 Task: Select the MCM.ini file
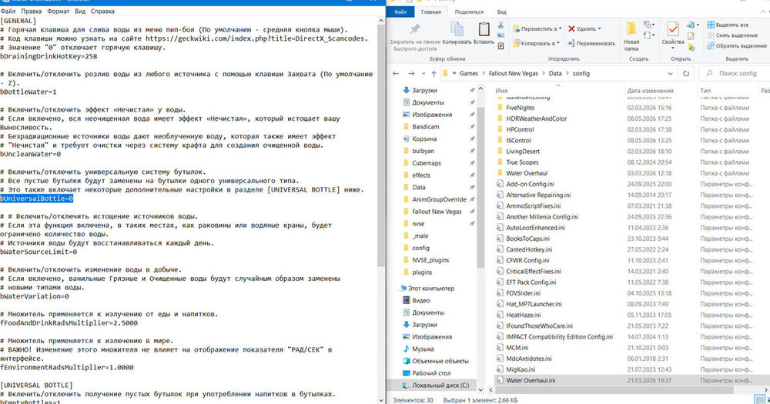[x=517, y=348]
